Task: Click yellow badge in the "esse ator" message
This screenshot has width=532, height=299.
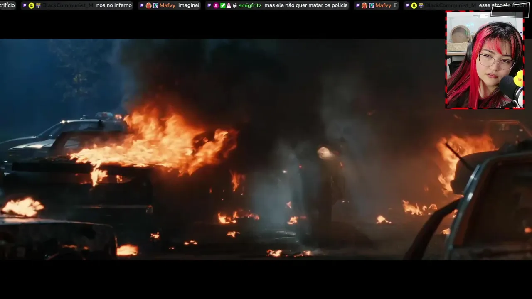Action: (x=414, y=5)
